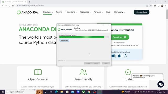Viewport: 168px width, 94px height.
Task: Click the Trusted checkmark badge icon
Action: [x=128, y=72]
